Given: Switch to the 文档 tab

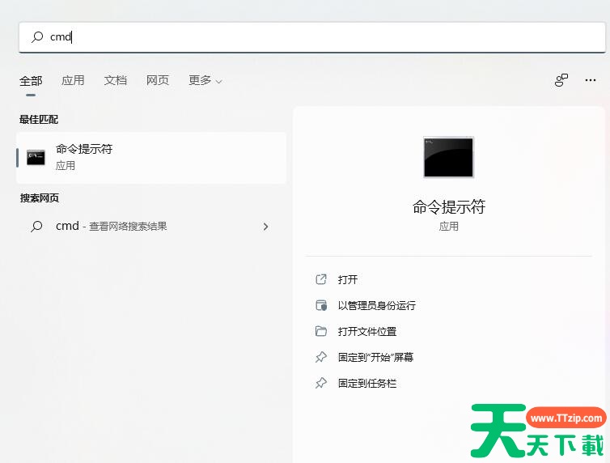Looking at the screenshot, I should [115, 80].
